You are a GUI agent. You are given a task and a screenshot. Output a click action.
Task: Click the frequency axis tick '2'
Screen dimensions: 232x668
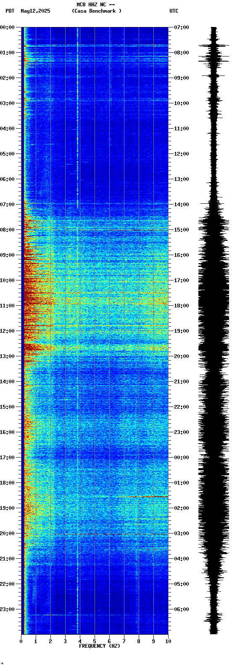(50, 641)
